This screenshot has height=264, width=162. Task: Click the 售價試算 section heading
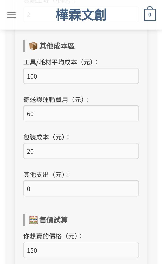[53, 220]
